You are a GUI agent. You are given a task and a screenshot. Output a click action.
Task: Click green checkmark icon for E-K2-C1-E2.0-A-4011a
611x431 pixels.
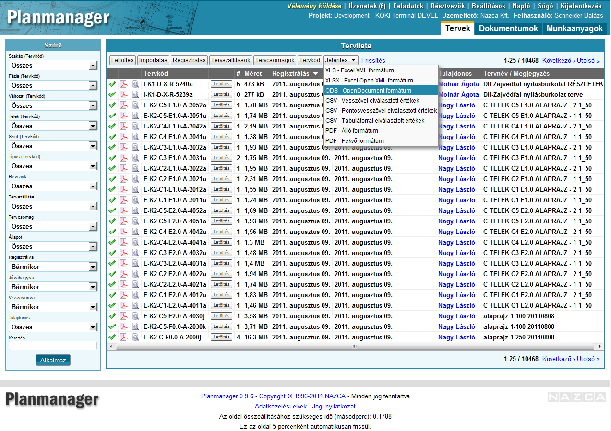point(112,305)
